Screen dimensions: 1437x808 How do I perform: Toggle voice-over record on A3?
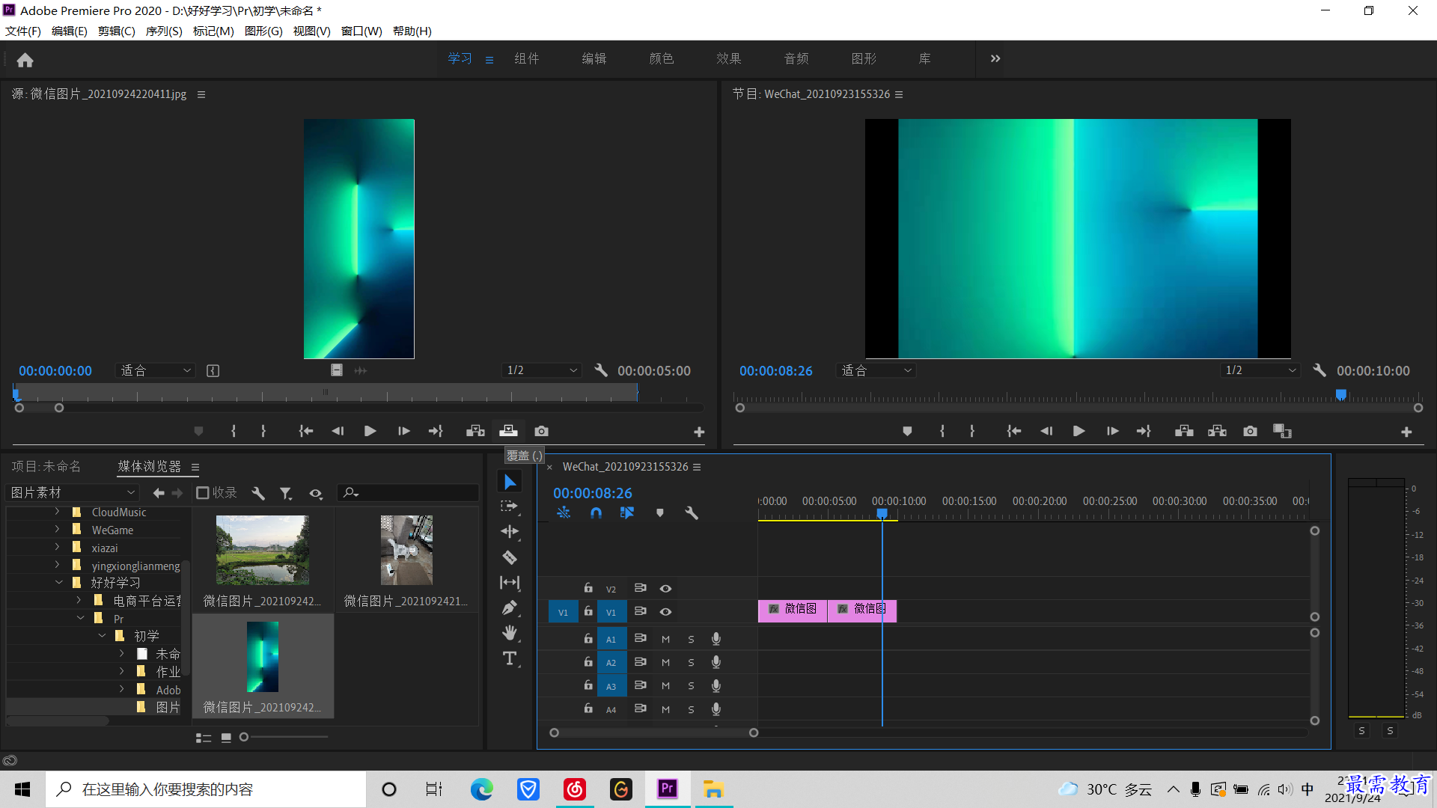pyautogui.click(x=716, y=686)
